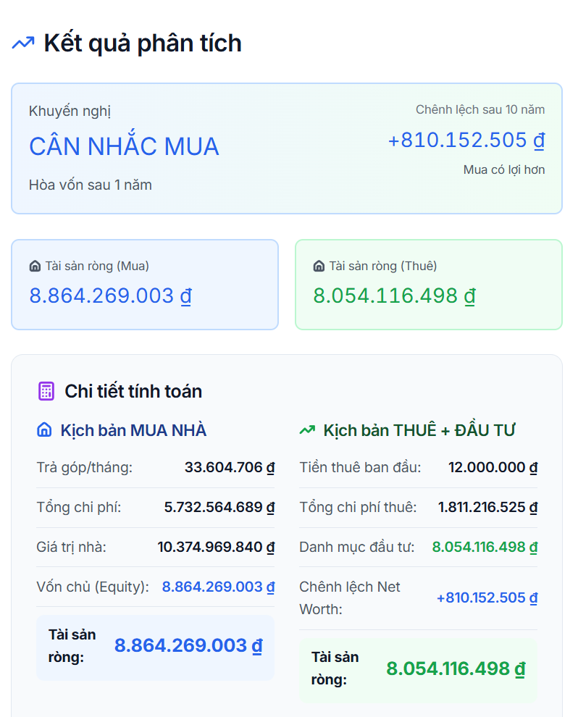The width and height of the screenshot is (578, 717).
Task: Click the Tổng chi phí label in the buy scenario
Action: pos(79,507)
